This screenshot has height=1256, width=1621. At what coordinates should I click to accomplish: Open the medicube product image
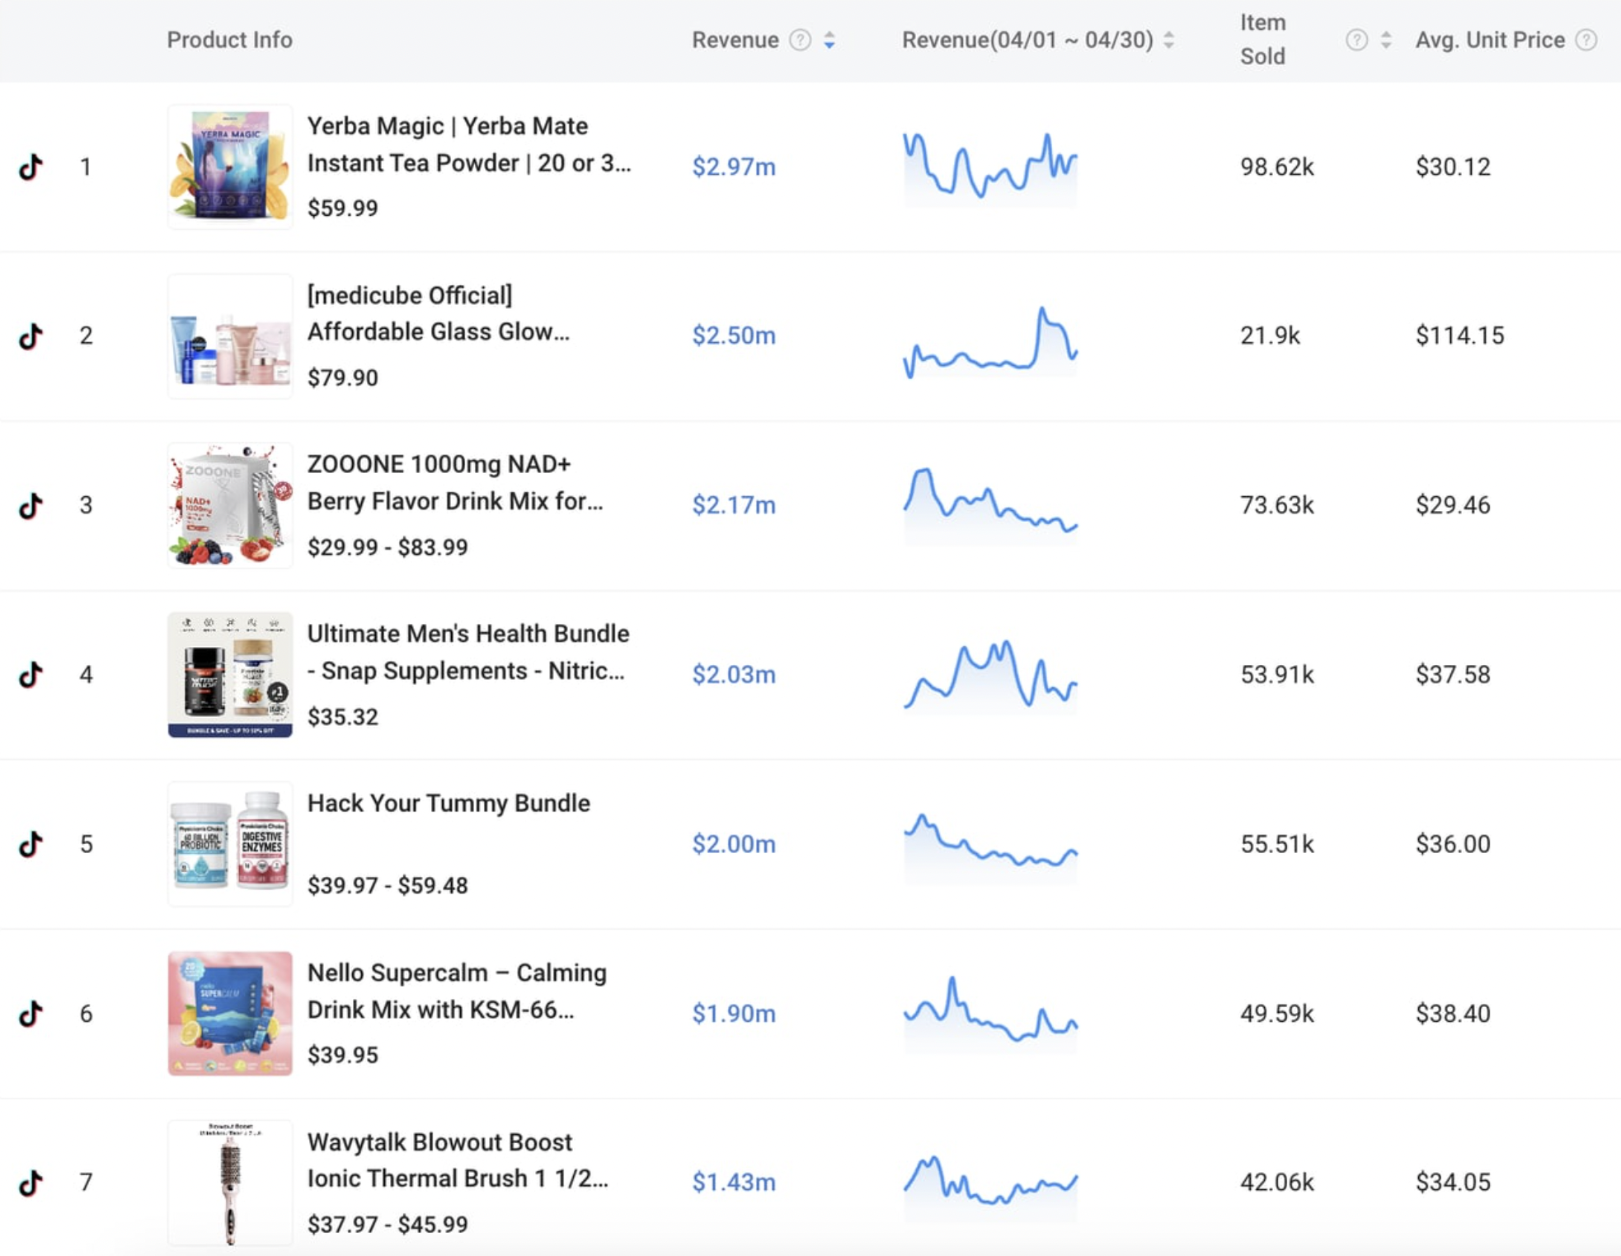pos(229,335)
